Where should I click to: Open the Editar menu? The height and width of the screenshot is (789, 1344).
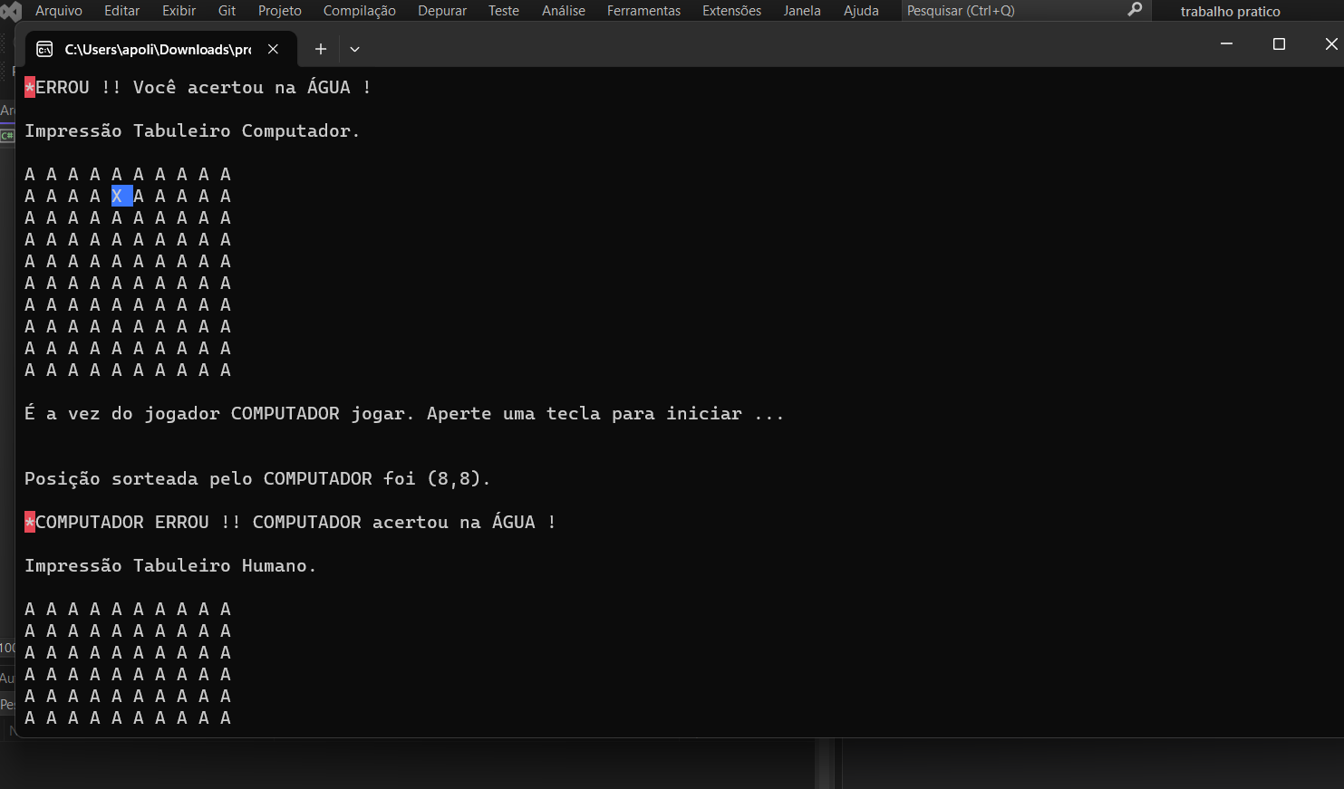[121, 11]
